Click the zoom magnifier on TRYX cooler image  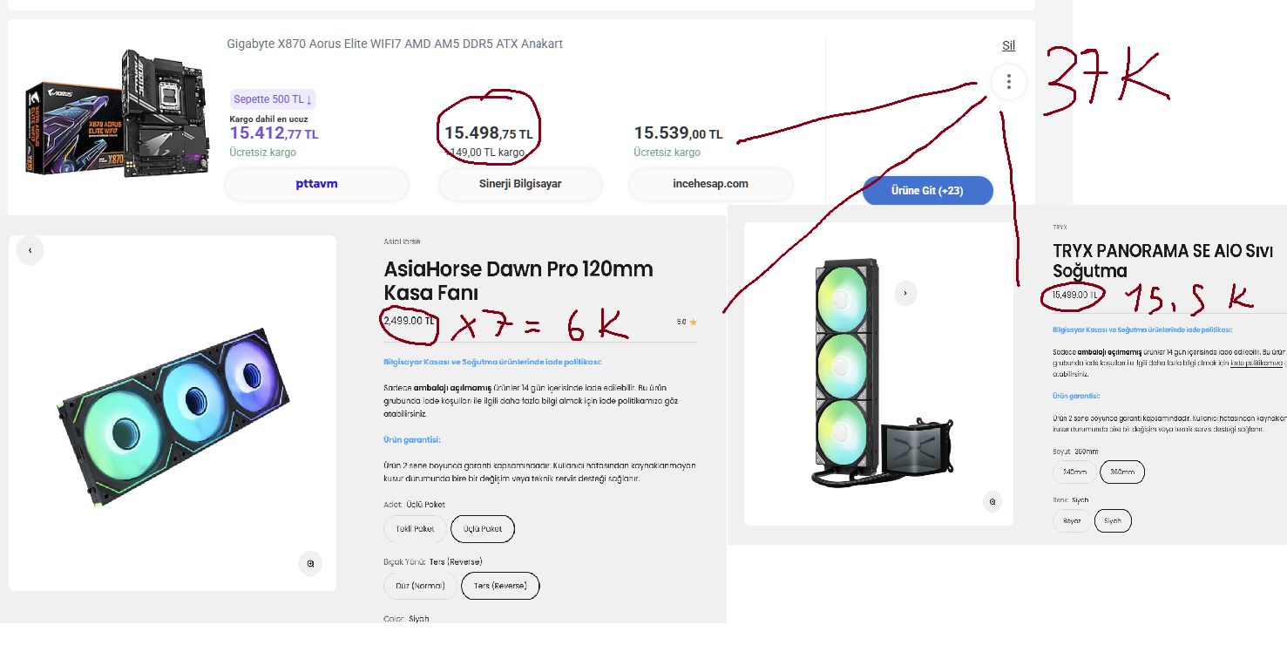point(992,501)
